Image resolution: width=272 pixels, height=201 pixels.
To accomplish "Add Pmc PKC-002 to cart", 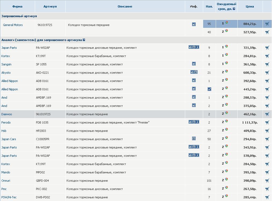I will [267, 189].
